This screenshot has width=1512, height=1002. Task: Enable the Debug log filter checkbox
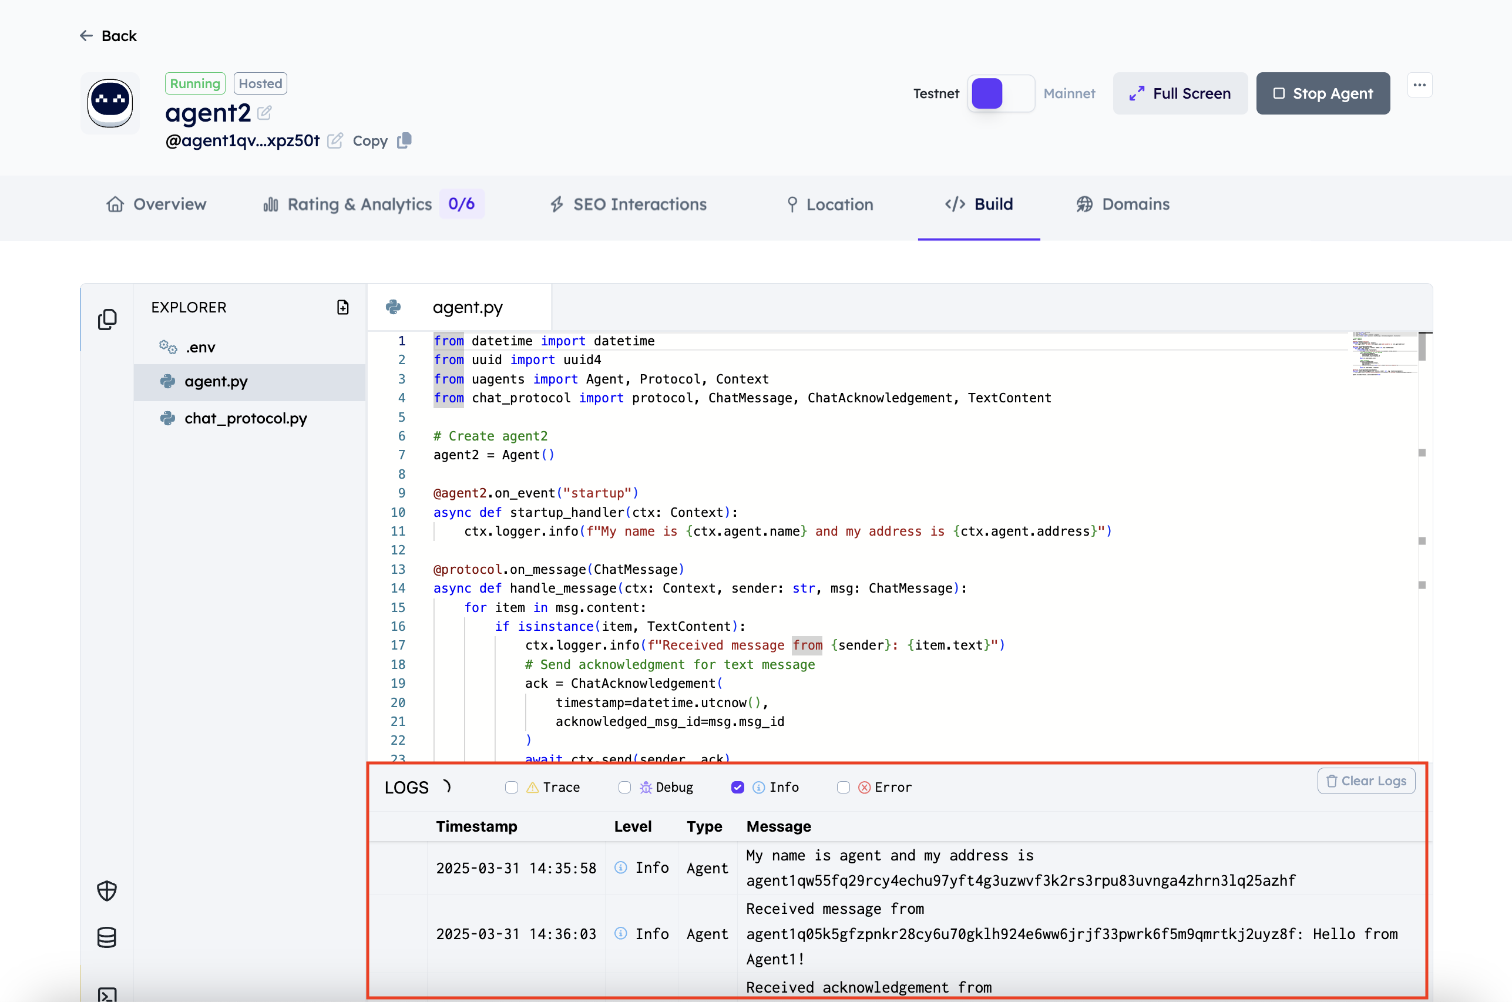(624, 787)
